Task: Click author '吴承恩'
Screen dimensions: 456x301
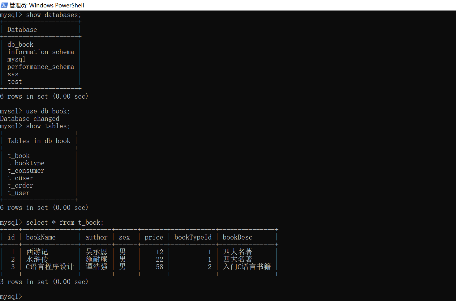Action: (x=97, y=252)
